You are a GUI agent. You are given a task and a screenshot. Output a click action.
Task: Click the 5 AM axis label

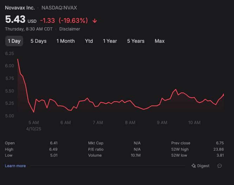[x=34, y=123]
